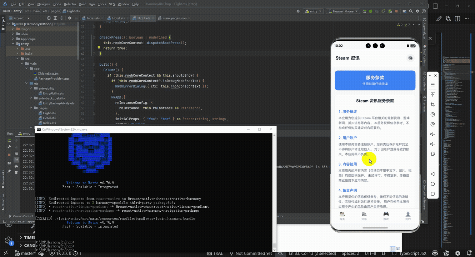This screenshot has width=475, height=257.
Task: Open the Navigate menu
Action: pos(44,4)
